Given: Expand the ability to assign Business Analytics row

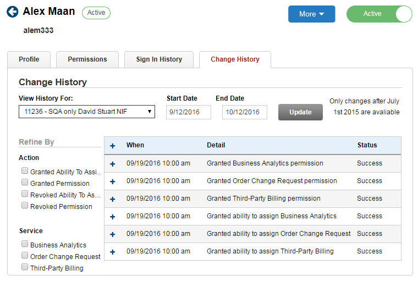Looking at the screenshot, I should click(113, 217).
